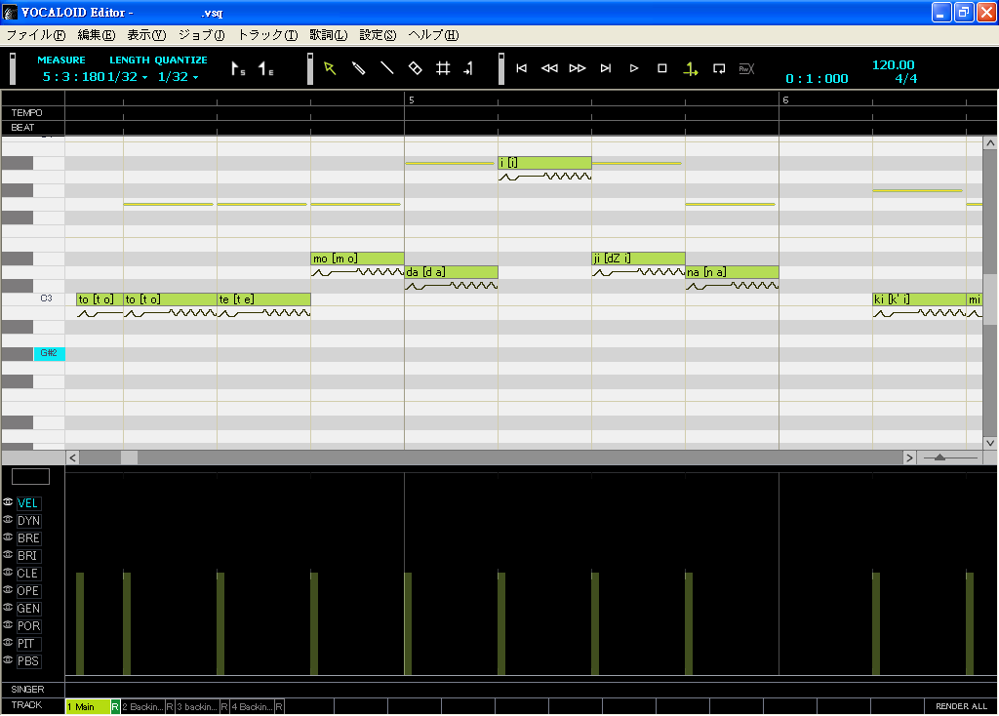Screen dimensions: 999x716
Task: Click the rewind button
Action: click(x=549, y=68)
